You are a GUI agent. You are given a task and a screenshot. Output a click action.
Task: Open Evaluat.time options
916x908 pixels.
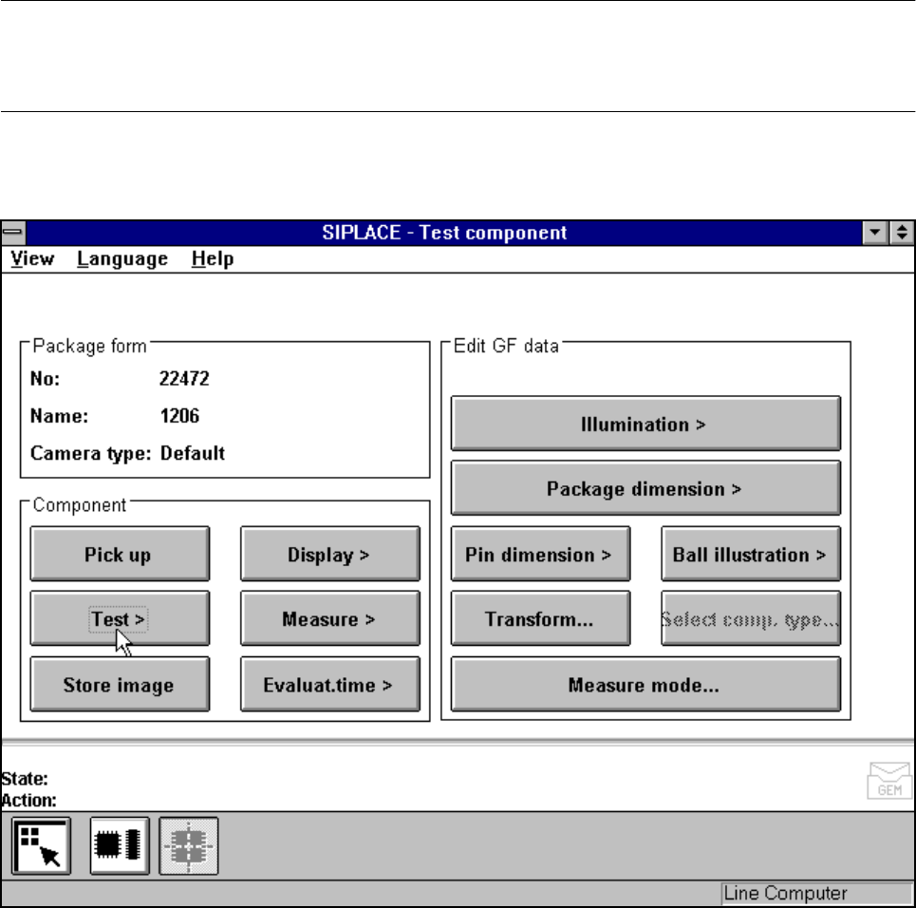pyautogui.click(x=330, y=684)
